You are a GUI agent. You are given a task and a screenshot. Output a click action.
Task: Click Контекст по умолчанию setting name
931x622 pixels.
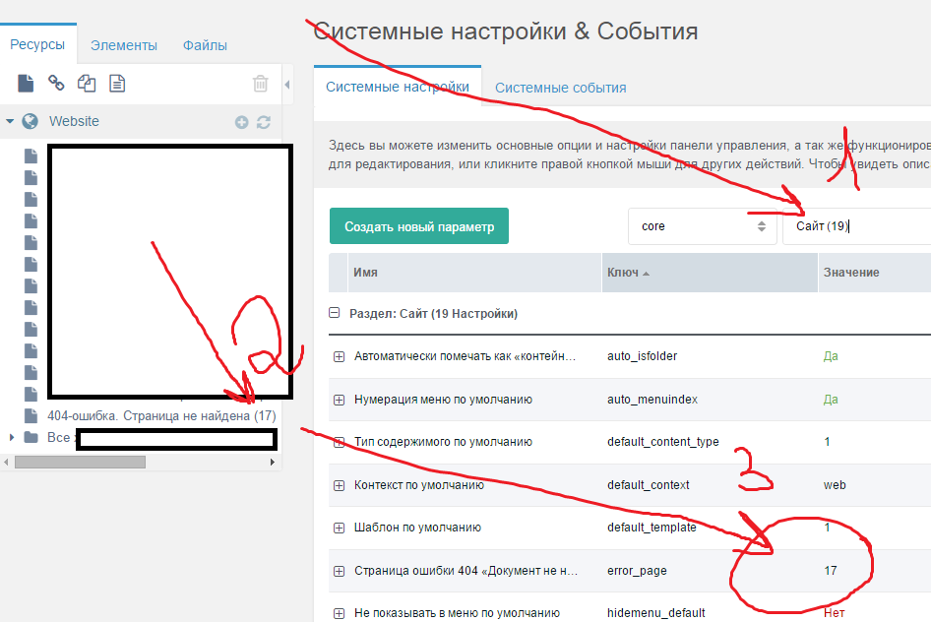(x=418, y=485)
